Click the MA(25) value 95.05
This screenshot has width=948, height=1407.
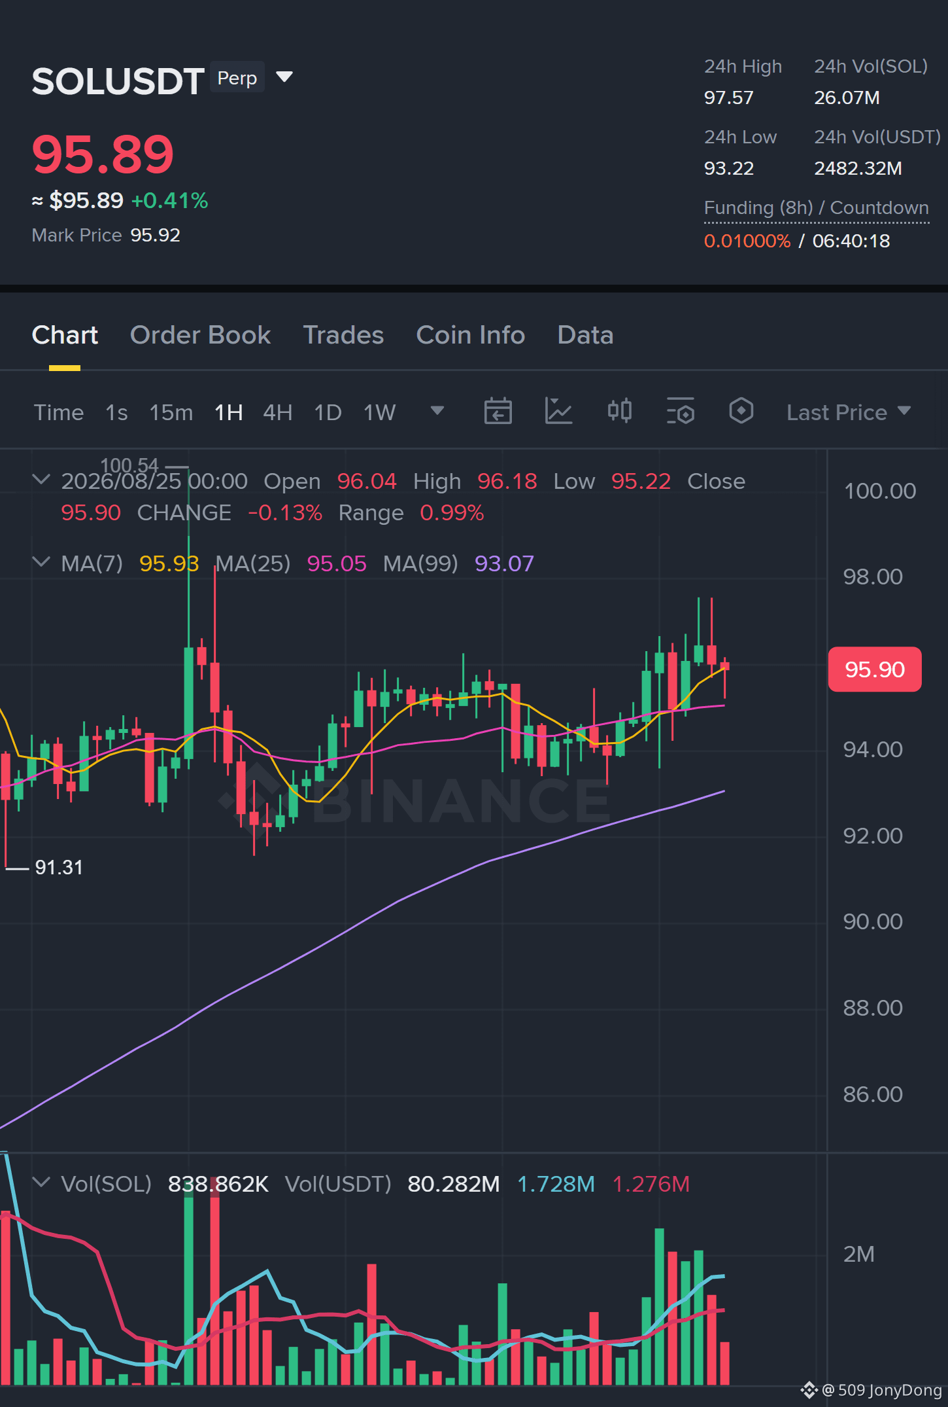337,563
